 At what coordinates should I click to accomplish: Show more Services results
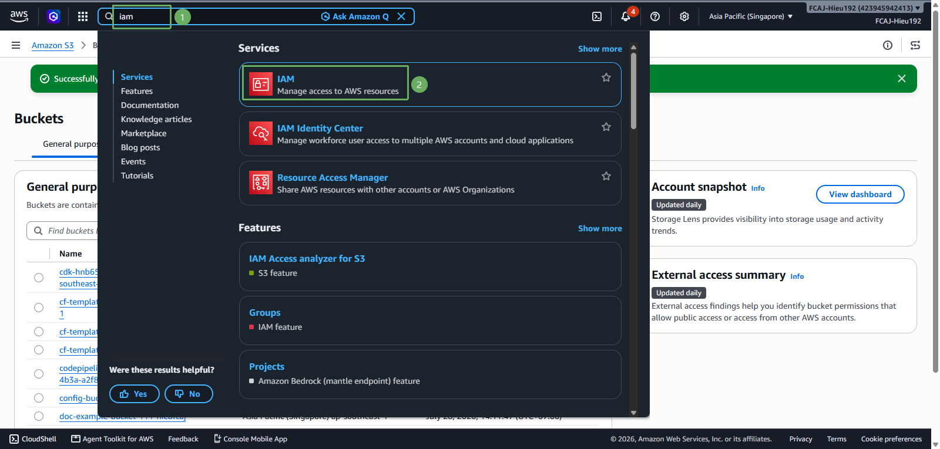[x=600, y=49]
